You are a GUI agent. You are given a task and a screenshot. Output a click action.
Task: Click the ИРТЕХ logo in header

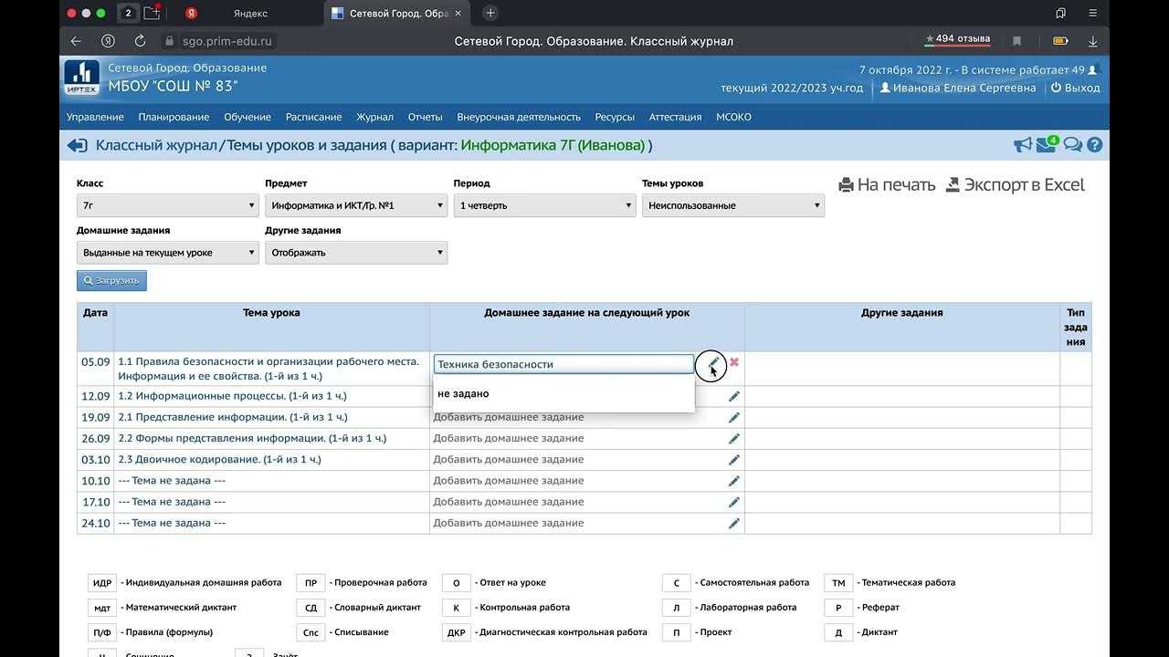(81, 78)
